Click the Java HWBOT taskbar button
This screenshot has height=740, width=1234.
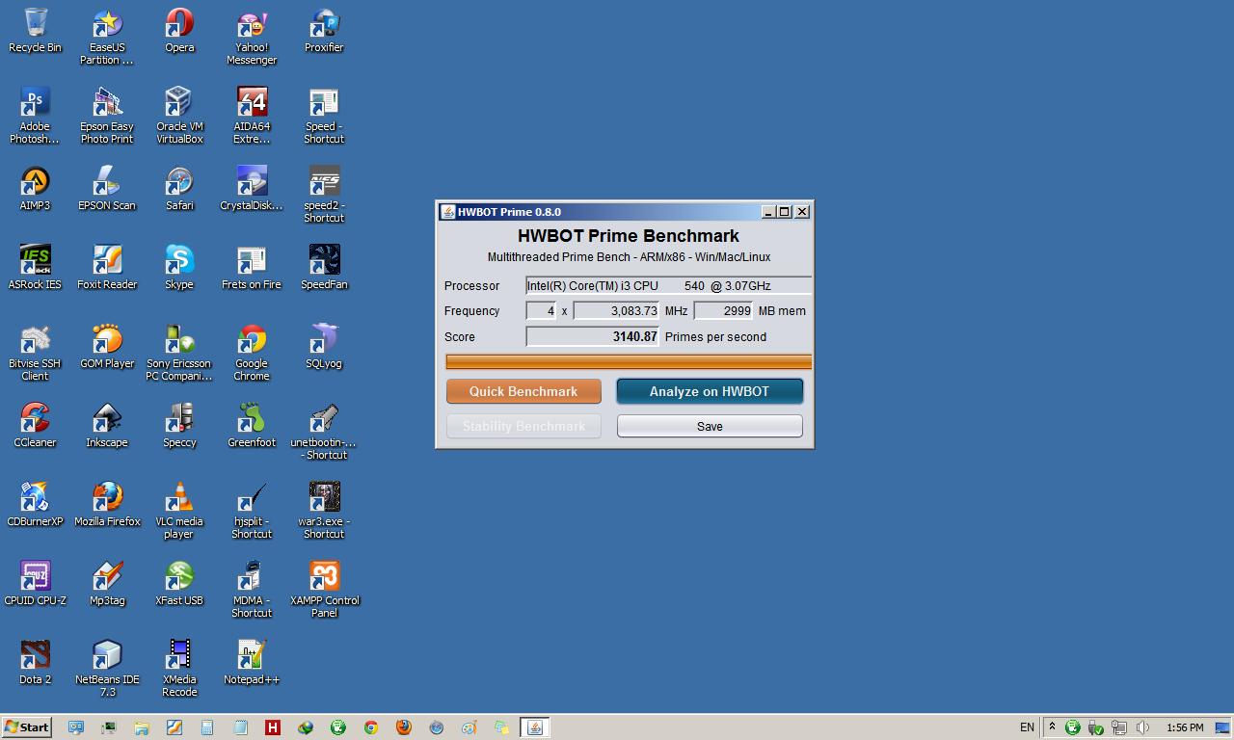pyautogui.click(x=535, y=727)
